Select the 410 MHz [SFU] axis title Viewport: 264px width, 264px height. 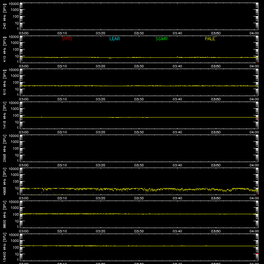click(x=5, y=49)
